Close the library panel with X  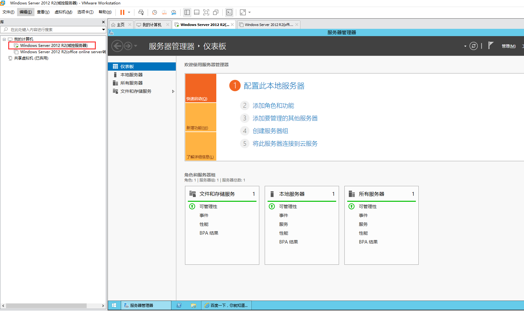click(103, 22)
